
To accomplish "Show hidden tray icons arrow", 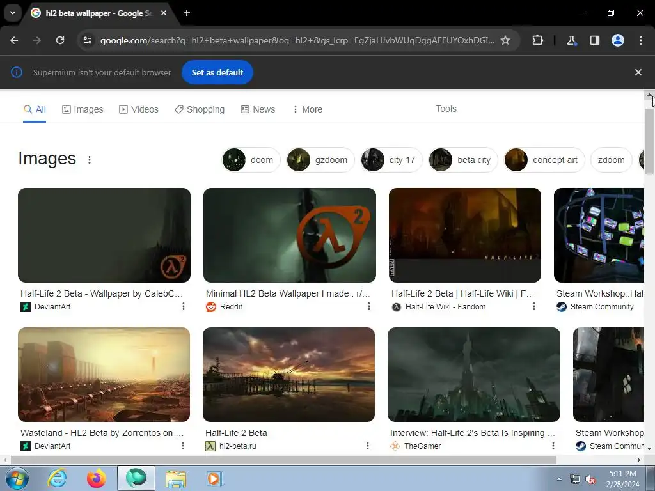I will click(559, 479).
